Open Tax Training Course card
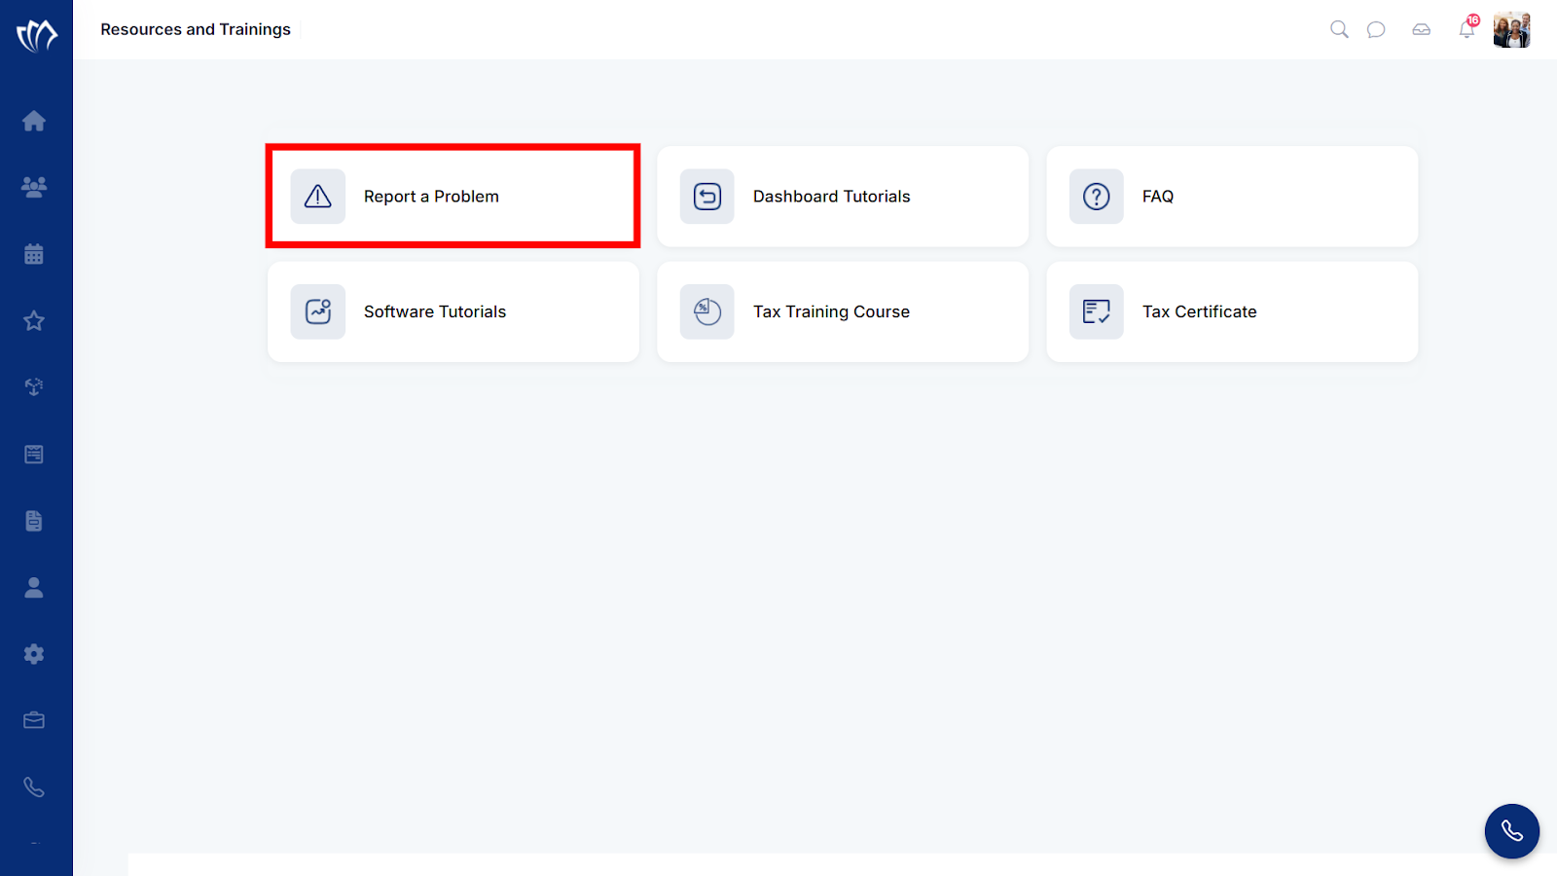The width and height of the screenshot is (1557, 876). point(843,311)
